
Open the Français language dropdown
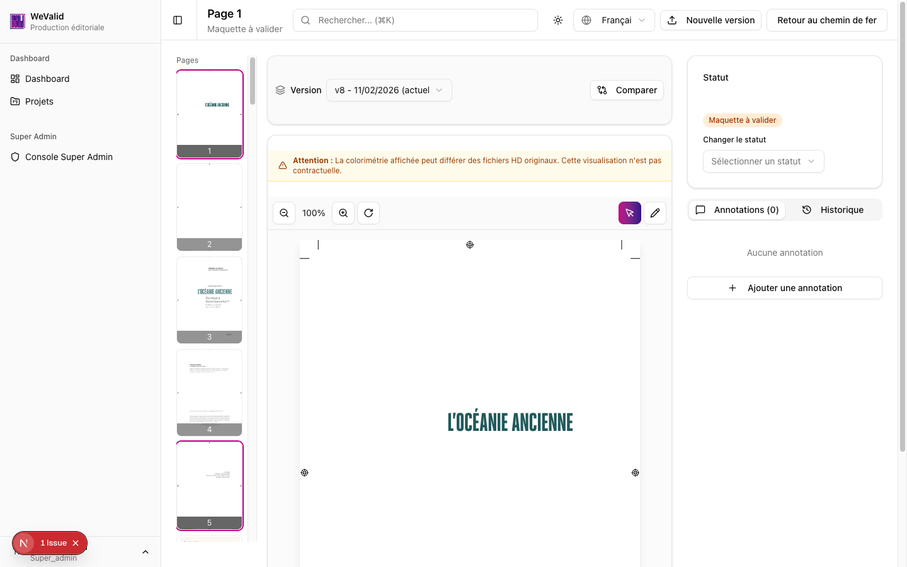point(613,20)
